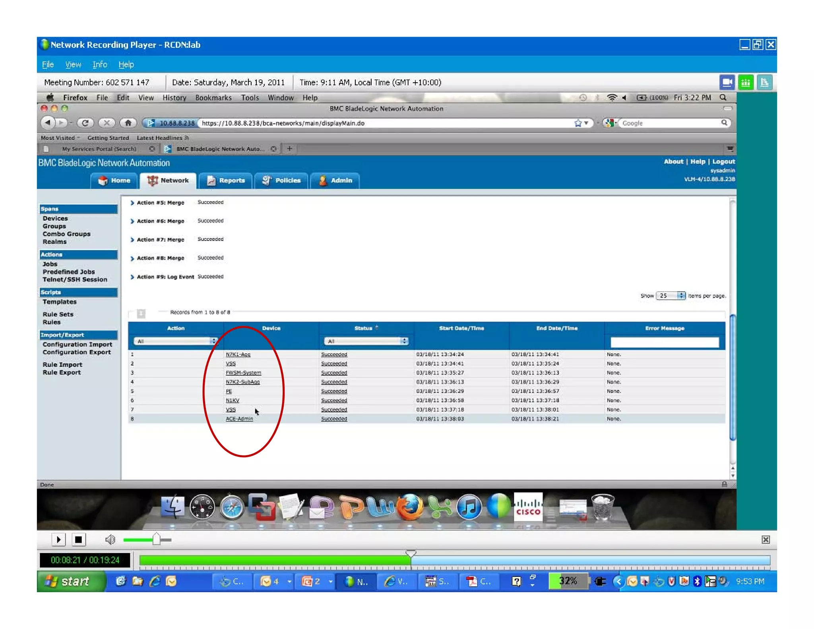The height and width of the screenshot is (629, 814).
Task: Click Succeeded status for row 1
Action: 334,354
